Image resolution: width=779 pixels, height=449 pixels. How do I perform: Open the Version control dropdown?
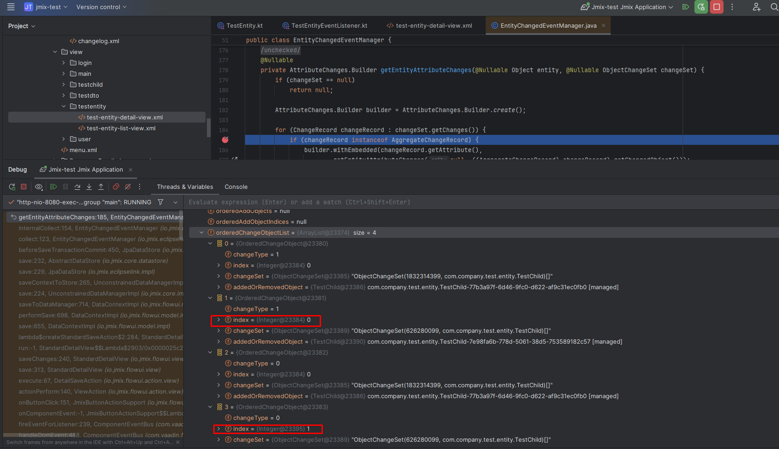pos(101,7)
